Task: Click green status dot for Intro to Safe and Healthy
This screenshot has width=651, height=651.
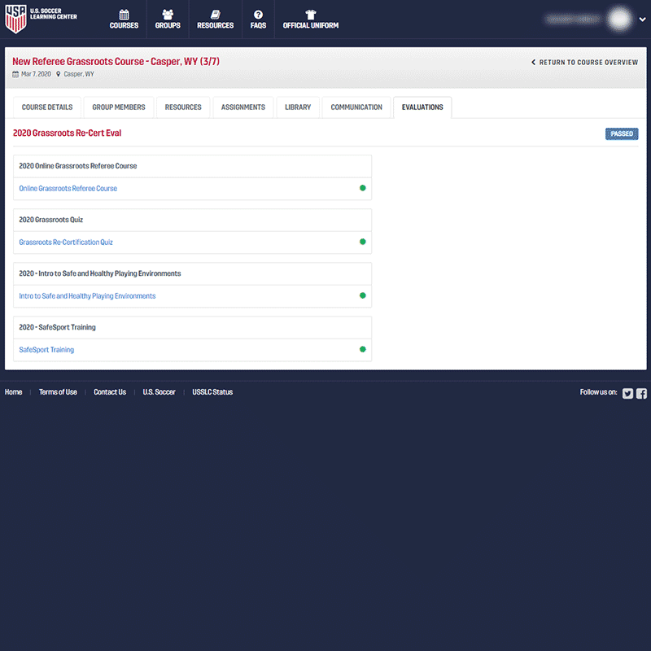Action: point(362,295)
